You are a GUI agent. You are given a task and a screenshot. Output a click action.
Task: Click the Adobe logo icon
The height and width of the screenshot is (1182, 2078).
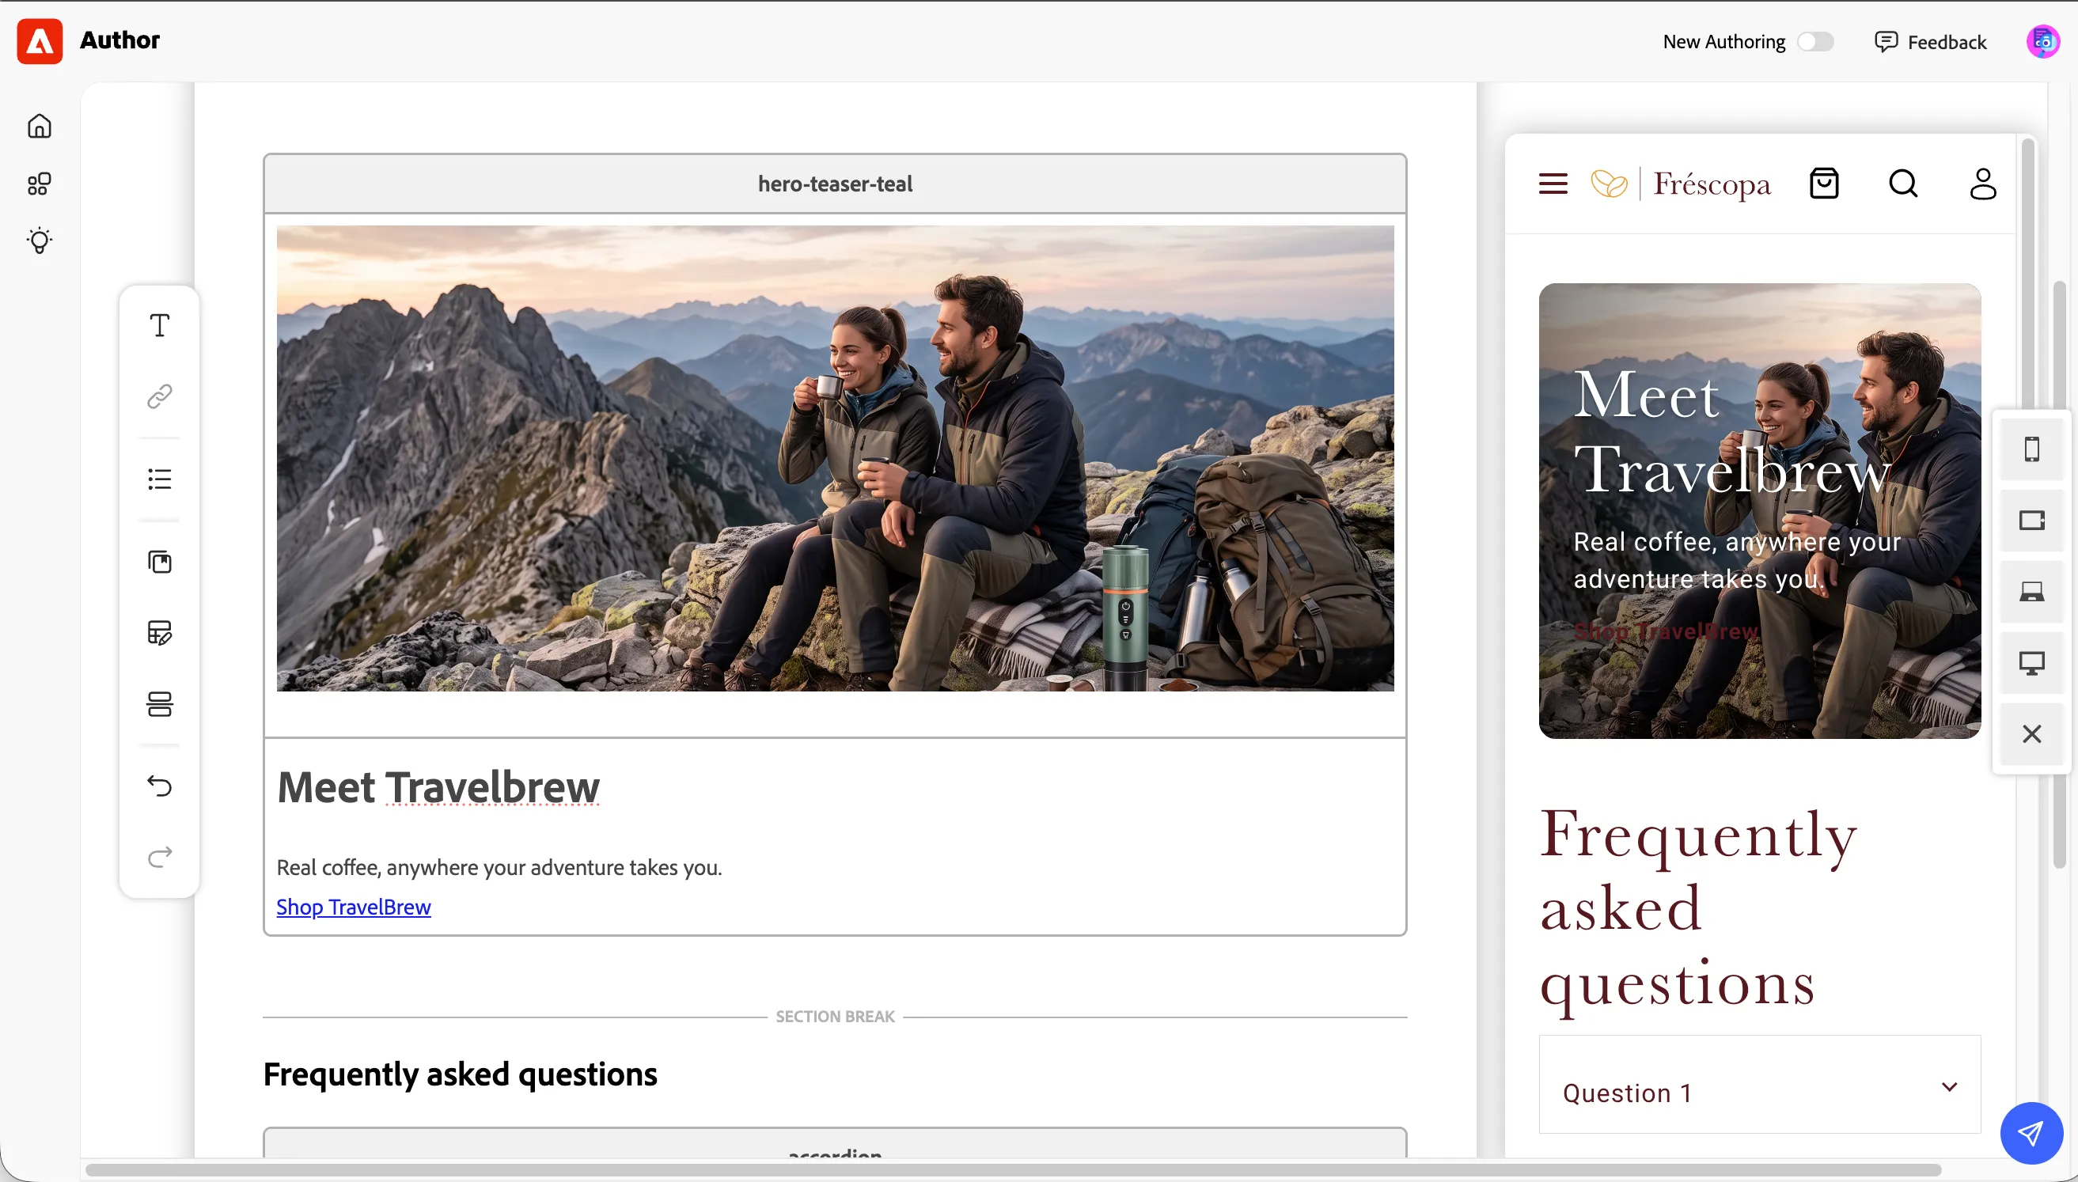pos(40,40)
